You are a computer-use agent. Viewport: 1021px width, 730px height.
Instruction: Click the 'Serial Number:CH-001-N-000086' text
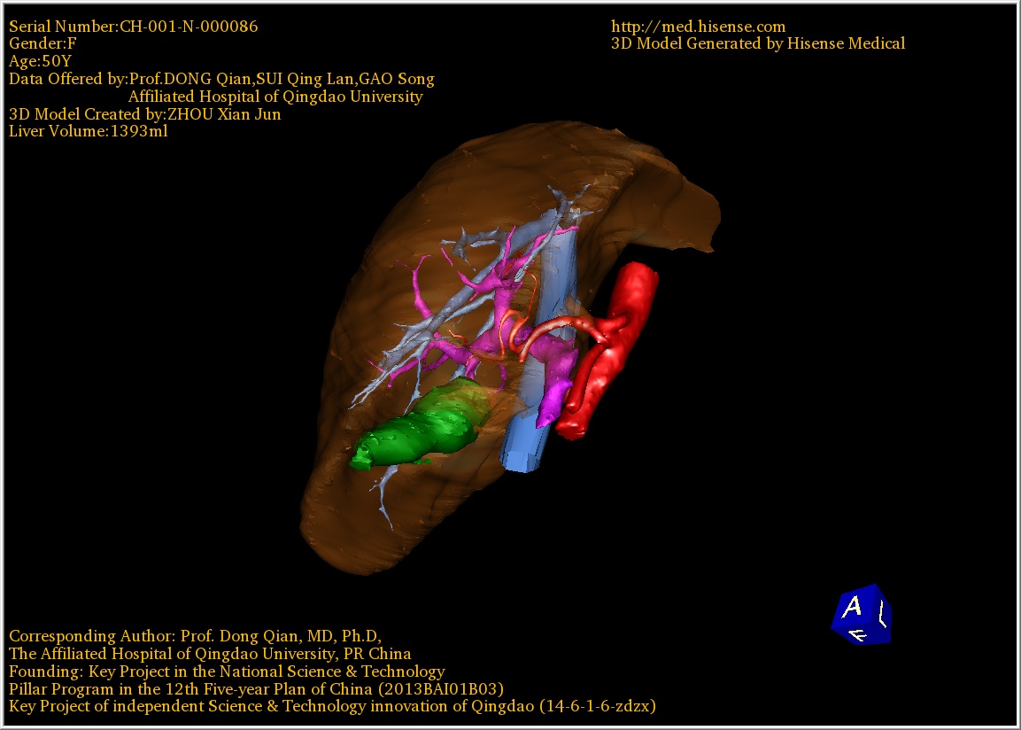coord(134,27)
